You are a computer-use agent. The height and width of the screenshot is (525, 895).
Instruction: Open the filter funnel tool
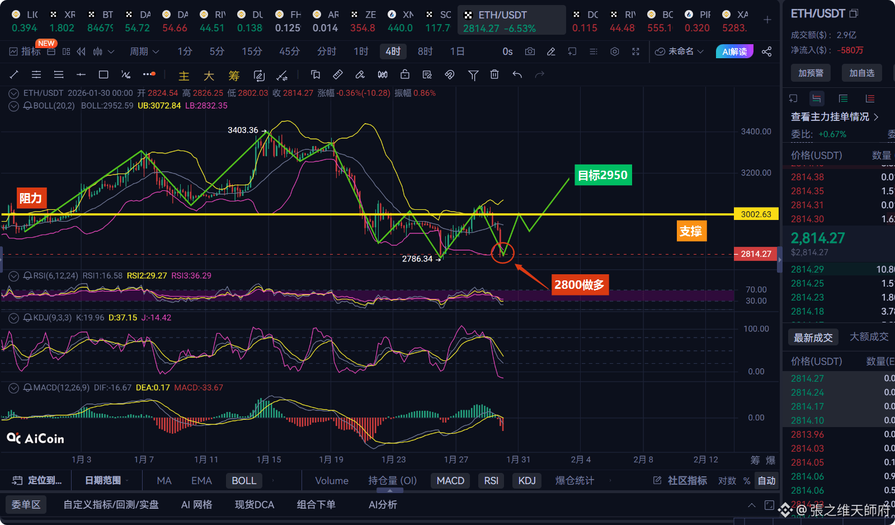[x=473, y=74]
